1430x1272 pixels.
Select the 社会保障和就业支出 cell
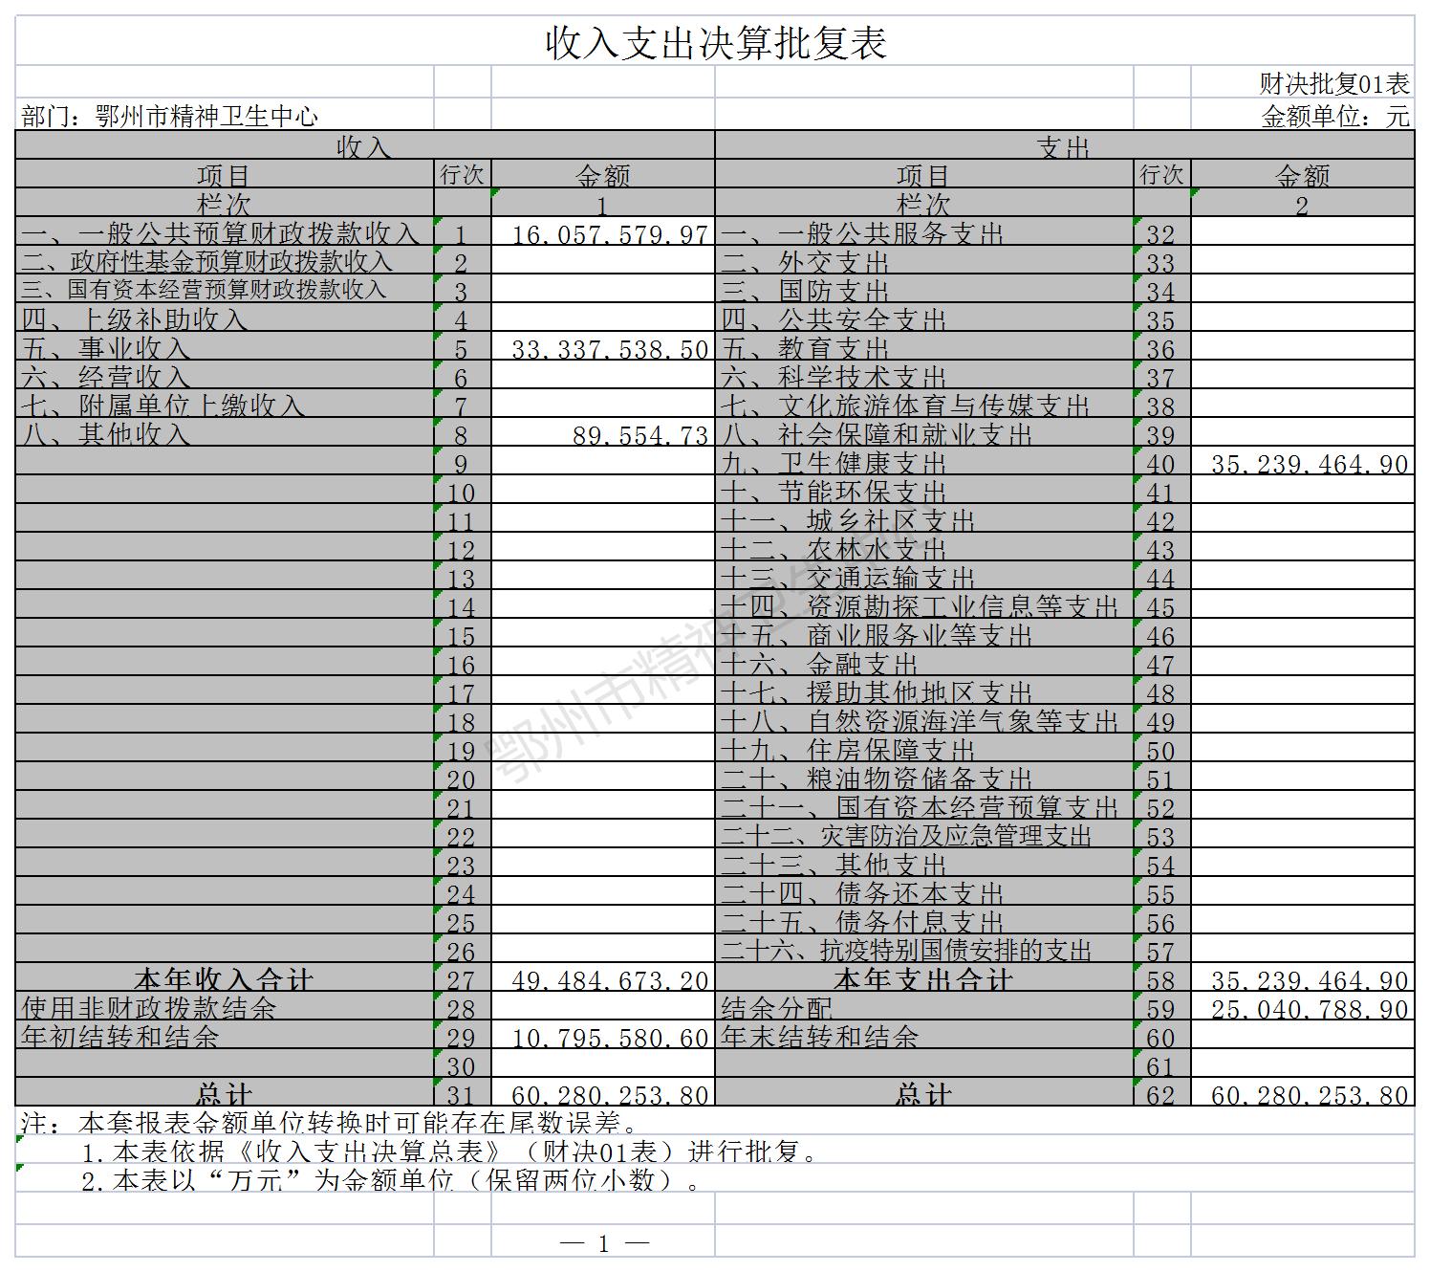(924, 433)
